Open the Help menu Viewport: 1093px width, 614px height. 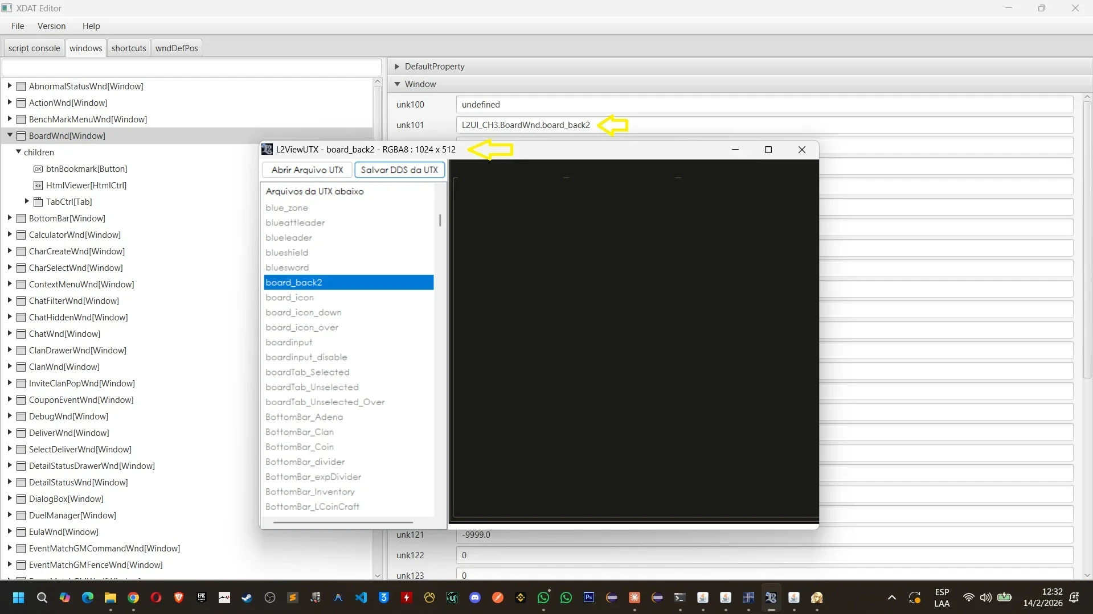pos(91,26)
